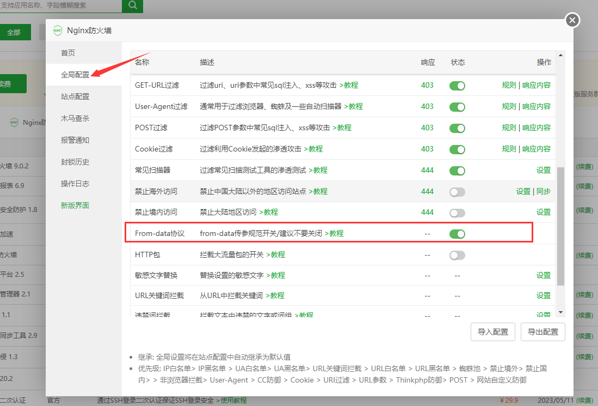Close the Nginx防火墙 dialog with the X

[572, 20]
